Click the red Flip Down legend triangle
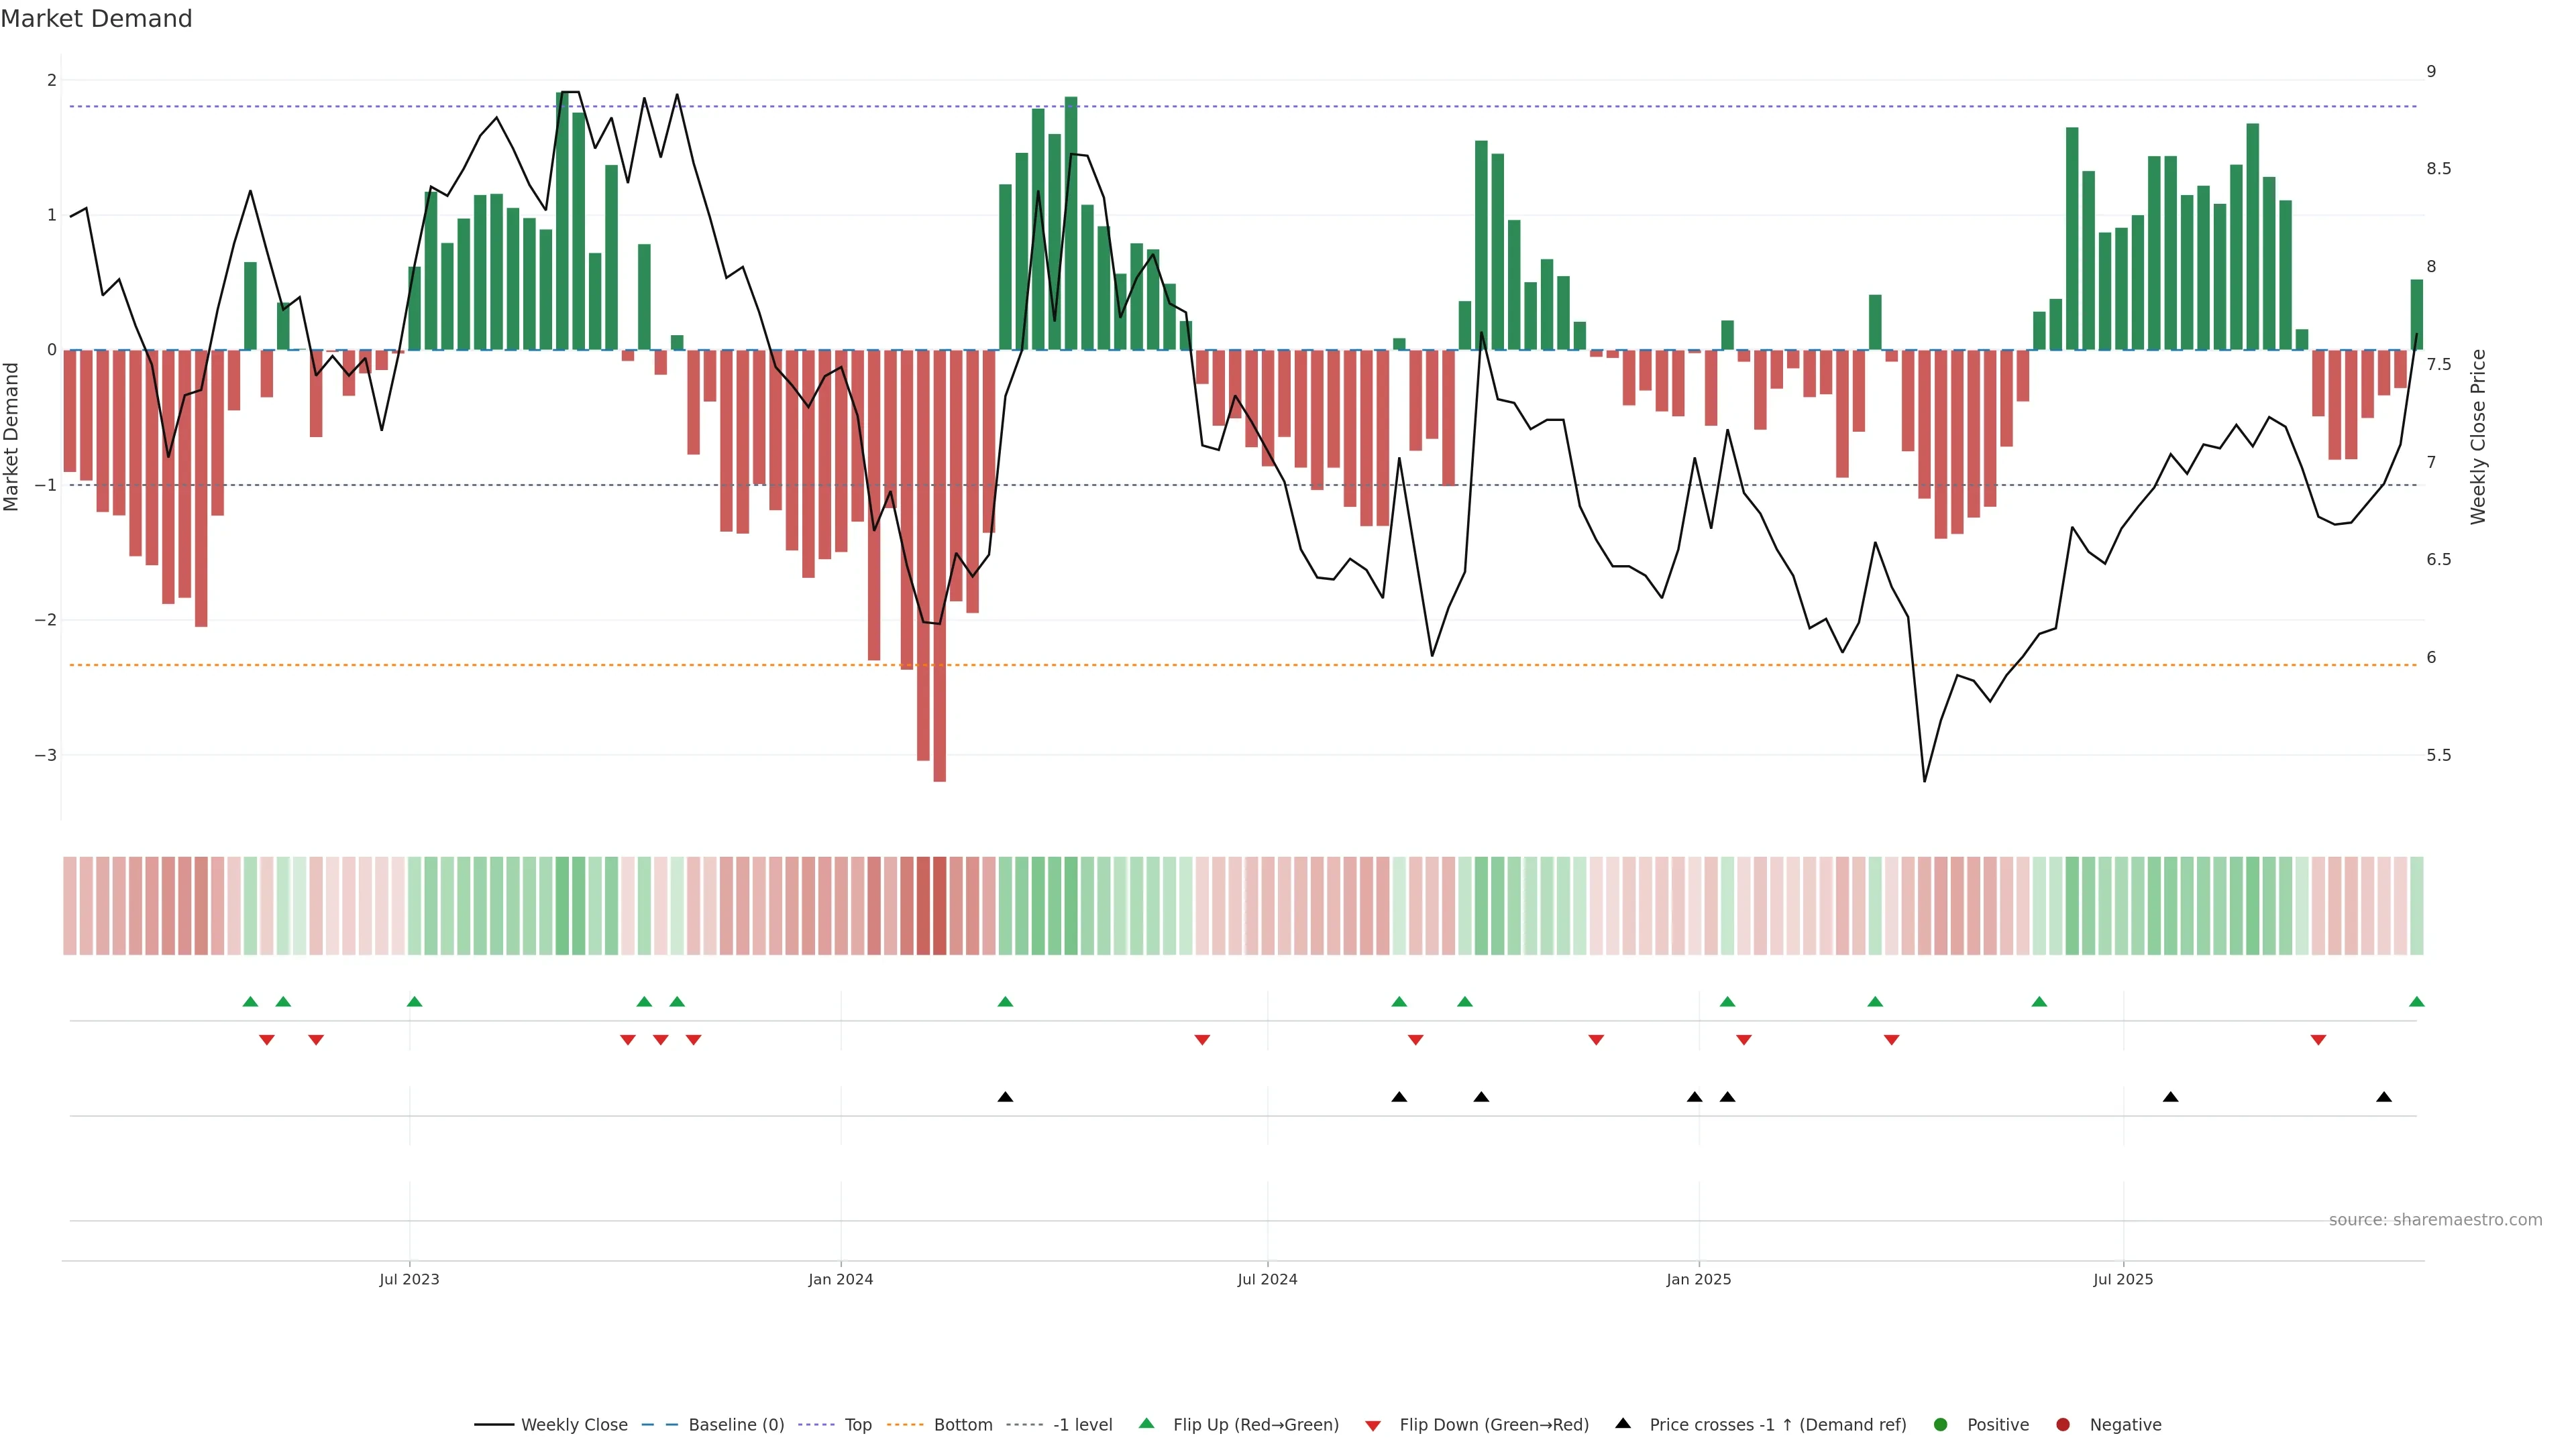Image resolution: width=2576 pixels, height=1448 pixels. pyautogui.click(x=1373, y=1426)
